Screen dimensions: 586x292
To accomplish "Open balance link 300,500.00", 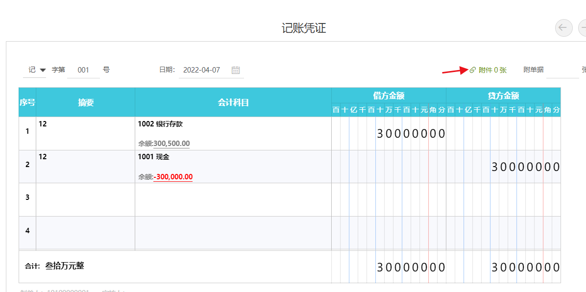I will (x=171, y=144).
